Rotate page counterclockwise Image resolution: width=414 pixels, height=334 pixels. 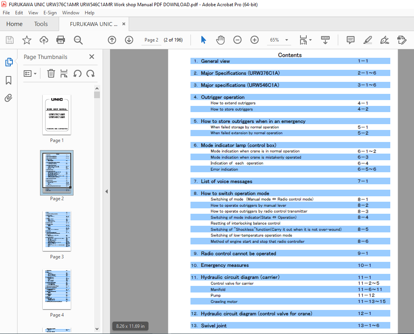pyautogui.click(x=77, y=73)
